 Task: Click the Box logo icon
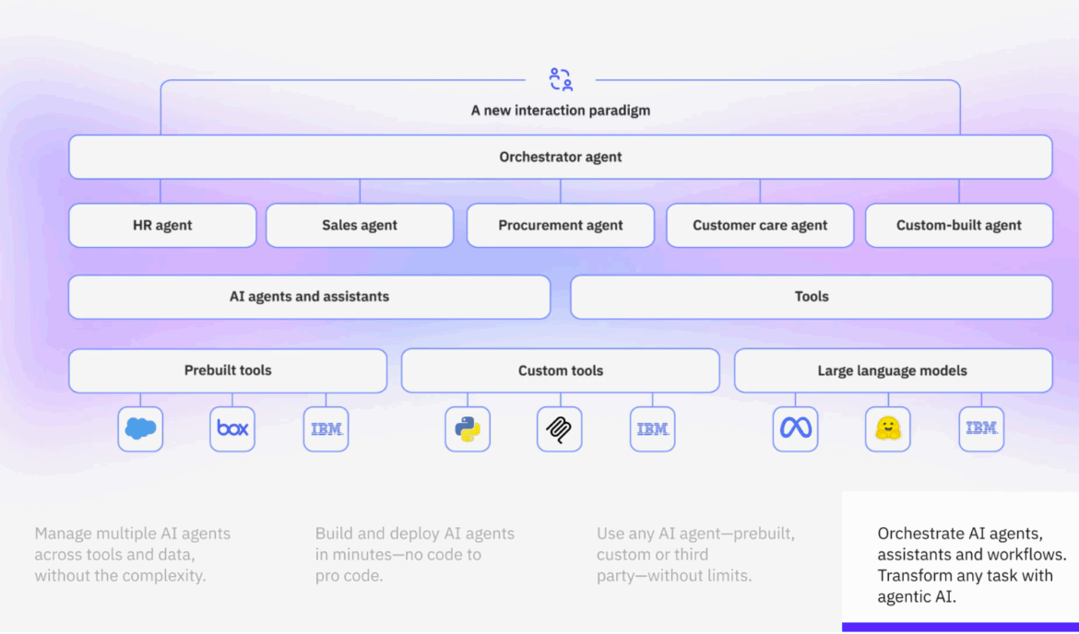232,429
